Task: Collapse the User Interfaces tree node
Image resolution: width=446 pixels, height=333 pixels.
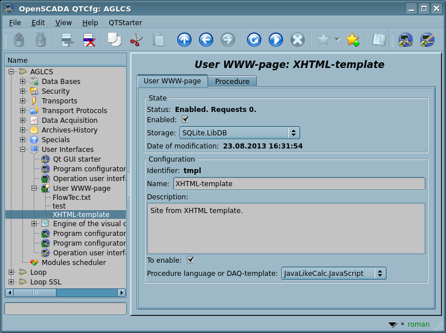Action: (23, 150)
